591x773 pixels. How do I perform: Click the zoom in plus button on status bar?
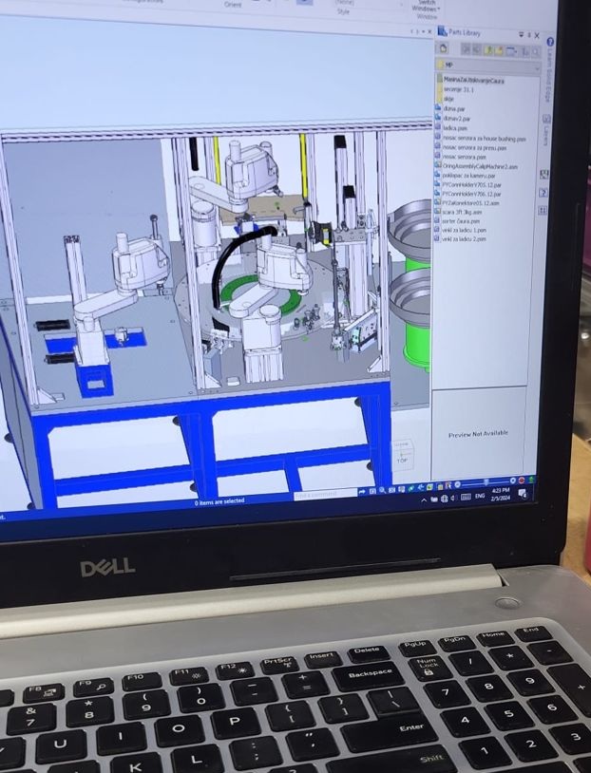[x=512, y=481]
